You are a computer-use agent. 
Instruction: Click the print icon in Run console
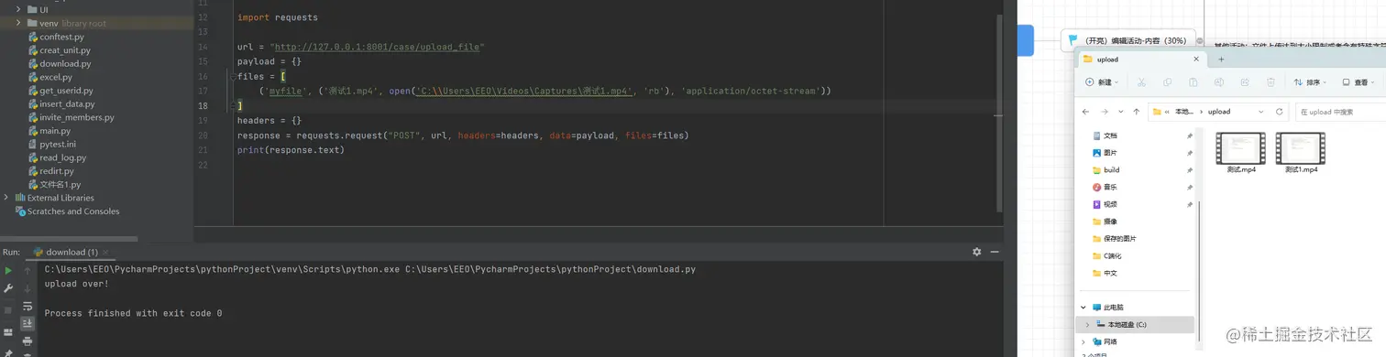click(27, 341)
